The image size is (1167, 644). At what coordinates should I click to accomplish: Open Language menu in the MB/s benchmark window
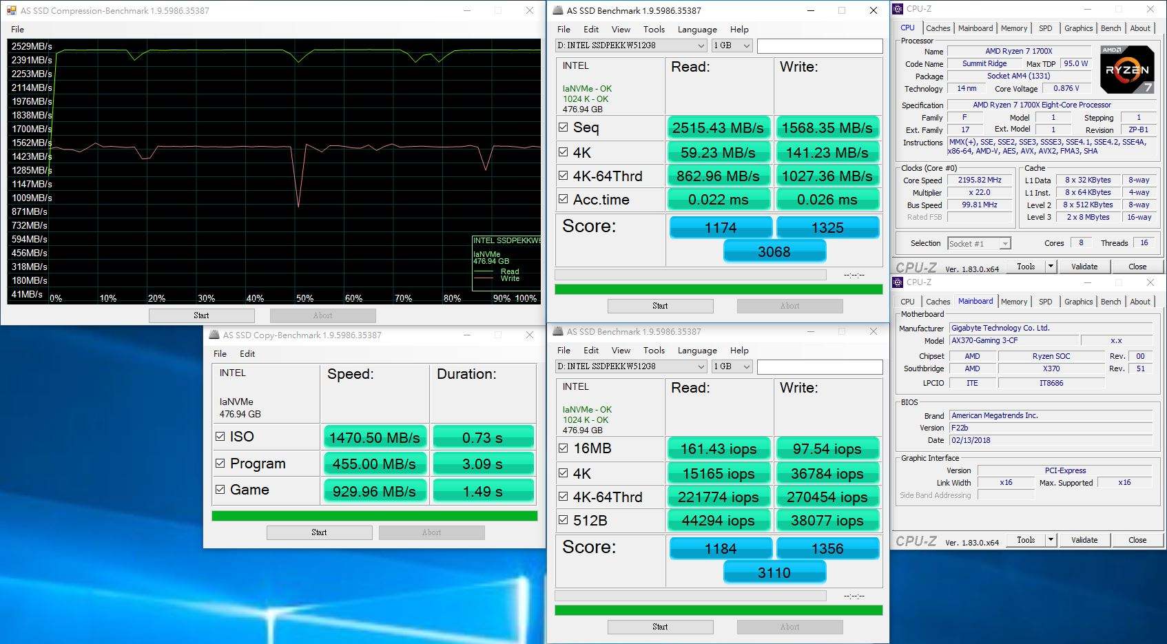point(697,30)
